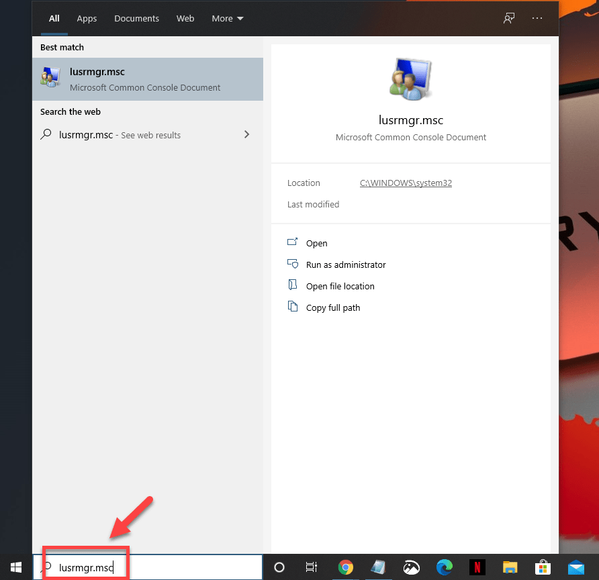Open Microsoft Store from taskbar
This screenshot has width=599, height=580.
(543, 567)
